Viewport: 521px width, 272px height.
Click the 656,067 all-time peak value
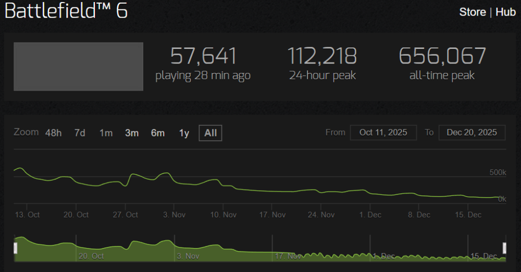(442, 56)
